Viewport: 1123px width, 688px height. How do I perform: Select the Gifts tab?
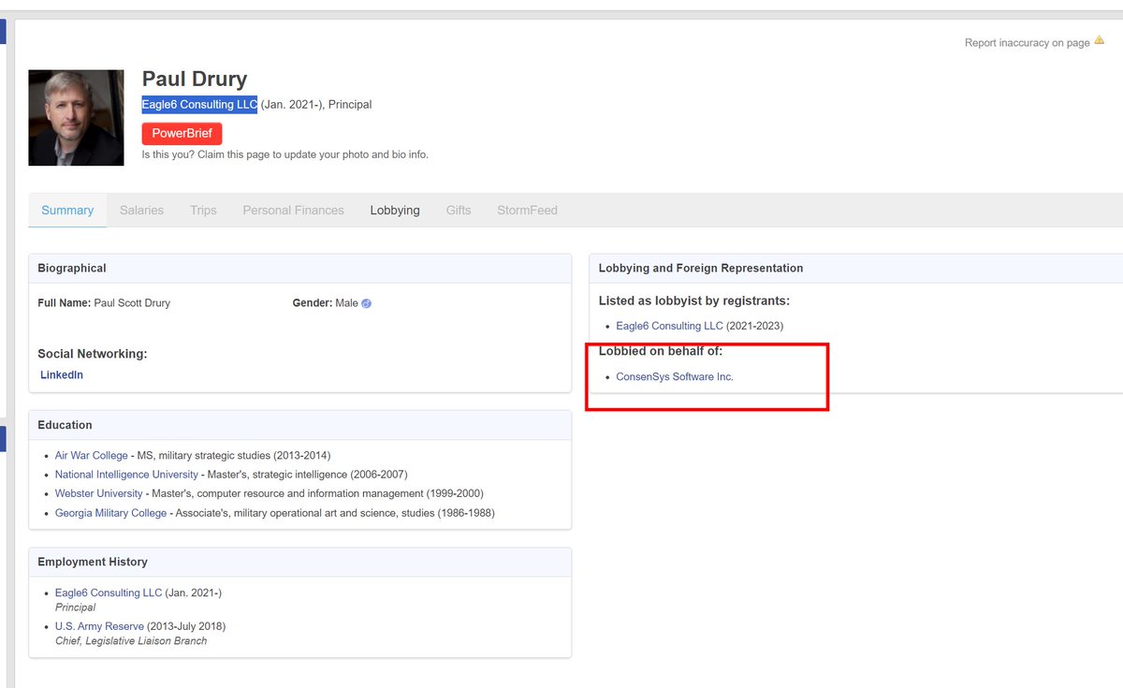(x=459, y=211)
